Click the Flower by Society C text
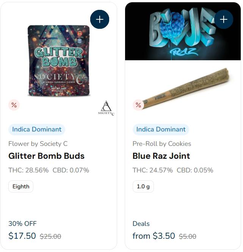 [x=38, y=144]
